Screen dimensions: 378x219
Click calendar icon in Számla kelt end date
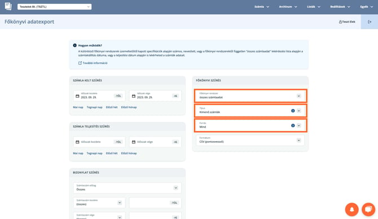click(x=134, y=96)
